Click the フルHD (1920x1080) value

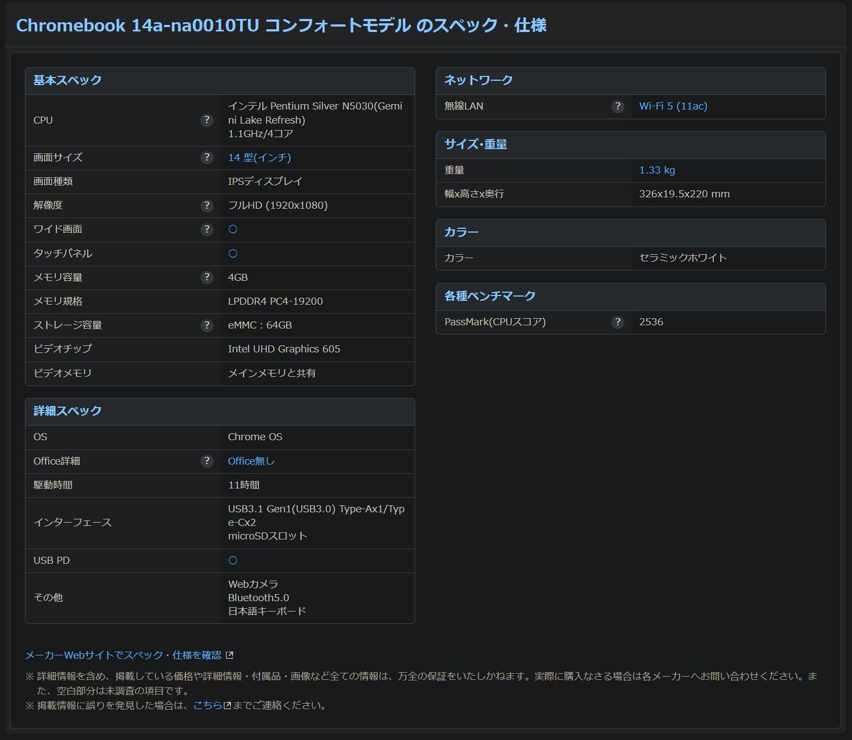[x=277, y=205]
